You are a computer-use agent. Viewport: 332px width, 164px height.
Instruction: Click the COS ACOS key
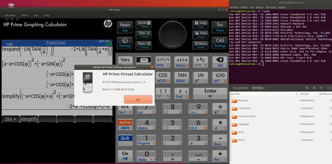pos(162,78)
